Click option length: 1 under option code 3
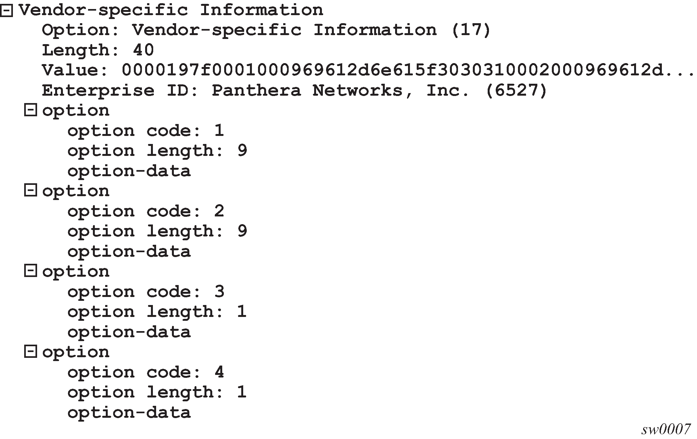This screenshot has width=697, height=439. [157, 312]
